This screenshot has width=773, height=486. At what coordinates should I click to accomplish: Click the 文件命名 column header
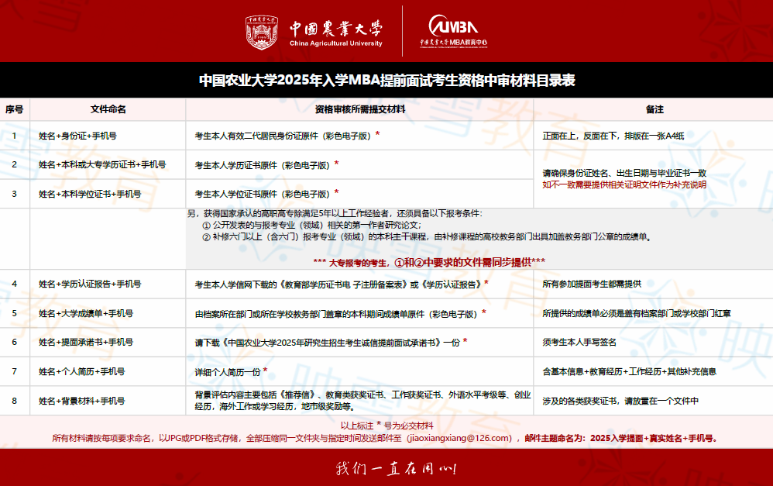(108, 109)
